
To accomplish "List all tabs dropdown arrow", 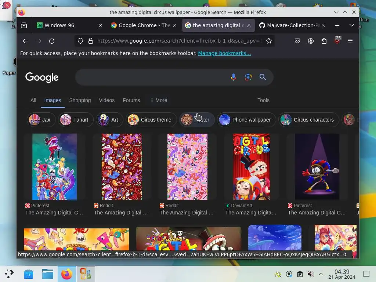I will [x=351, y=25].
